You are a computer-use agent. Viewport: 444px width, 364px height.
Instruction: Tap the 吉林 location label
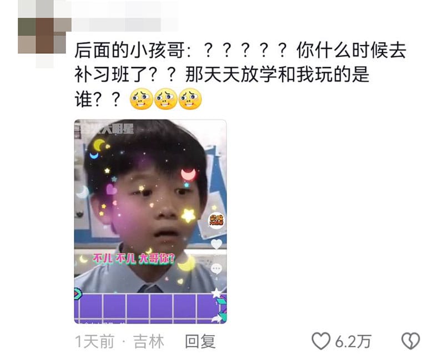coord(149,341)
